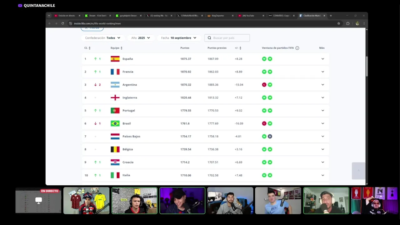Image resolution: width=400 pixels, height=225 pixels.
Task: Switch to the KingDeportes tab
Action: coord(220,16)
